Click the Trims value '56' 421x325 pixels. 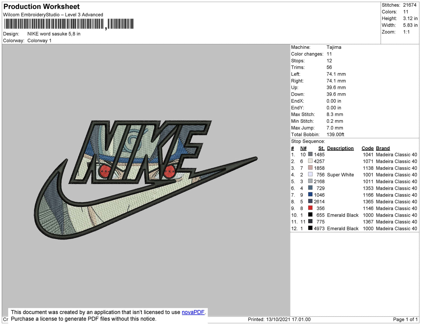tap(329, 67)
